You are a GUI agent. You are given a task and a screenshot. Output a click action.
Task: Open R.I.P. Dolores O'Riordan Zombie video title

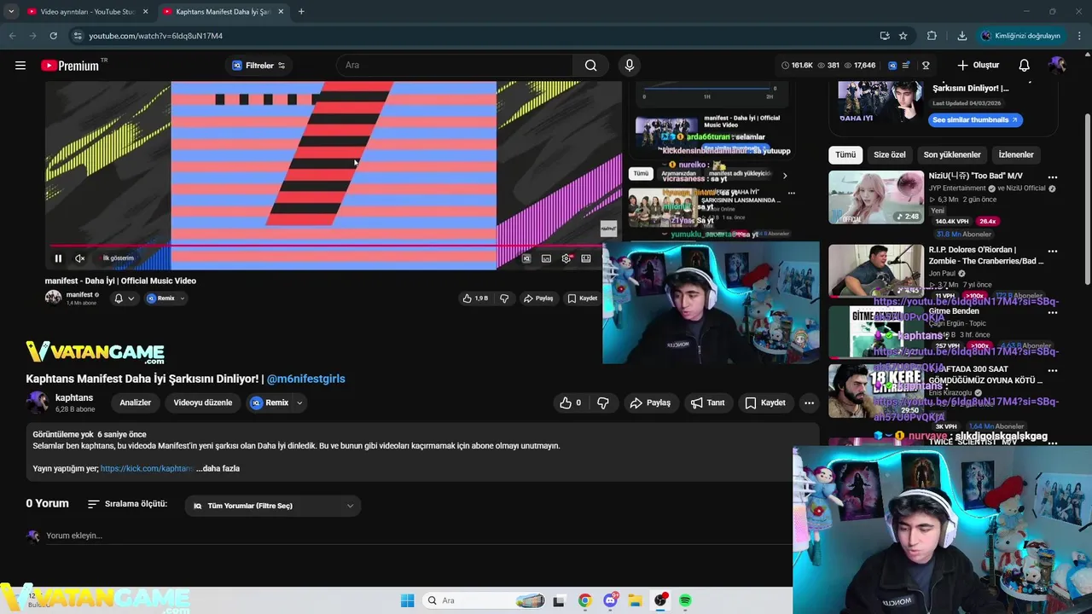[986, 256]
